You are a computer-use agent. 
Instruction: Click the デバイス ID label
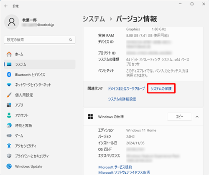pyautogui.click(x=106, y=42)
